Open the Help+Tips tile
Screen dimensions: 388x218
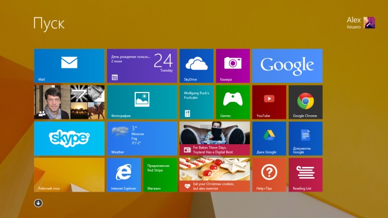click(269, 174)
